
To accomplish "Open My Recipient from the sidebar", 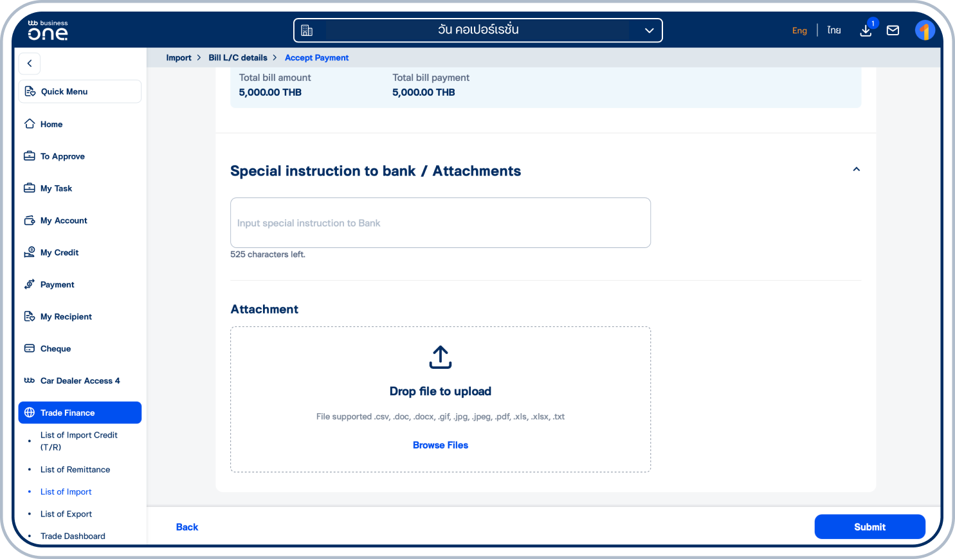I will click(x=30, y=316).
